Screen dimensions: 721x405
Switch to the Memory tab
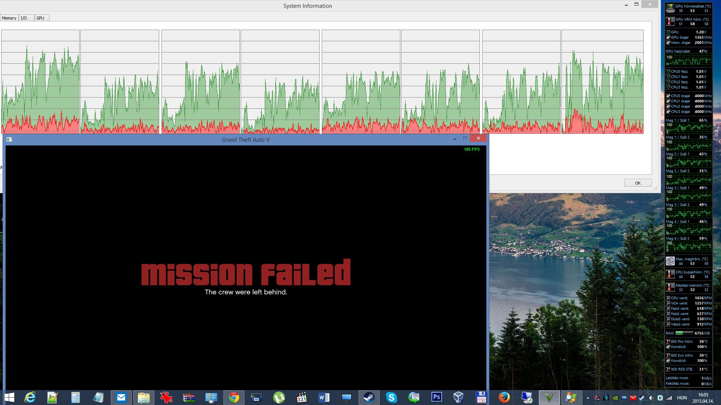point(9,18)
